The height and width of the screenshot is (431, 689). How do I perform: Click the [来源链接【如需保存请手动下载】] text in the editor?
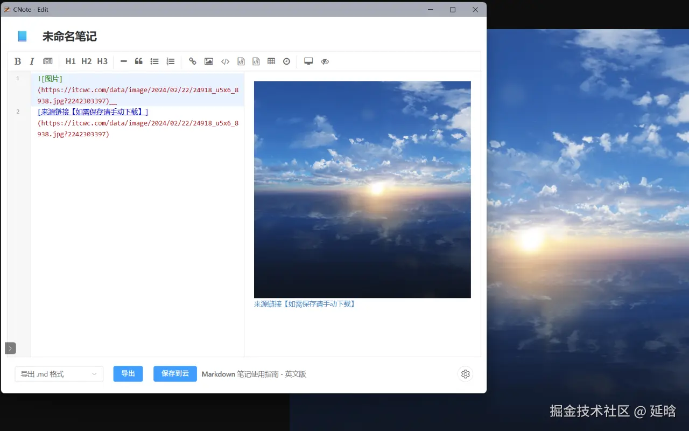pos(93,112)
